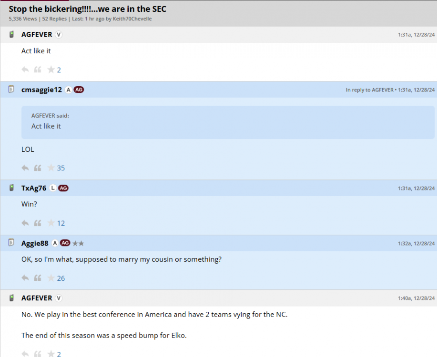Star TxAg76's "Win?" post
The width and height of the screenshot is (437, 357).
(x=51, y=223)
